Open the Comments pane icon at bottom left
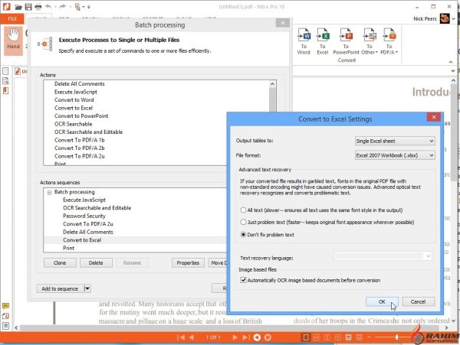 5,306
